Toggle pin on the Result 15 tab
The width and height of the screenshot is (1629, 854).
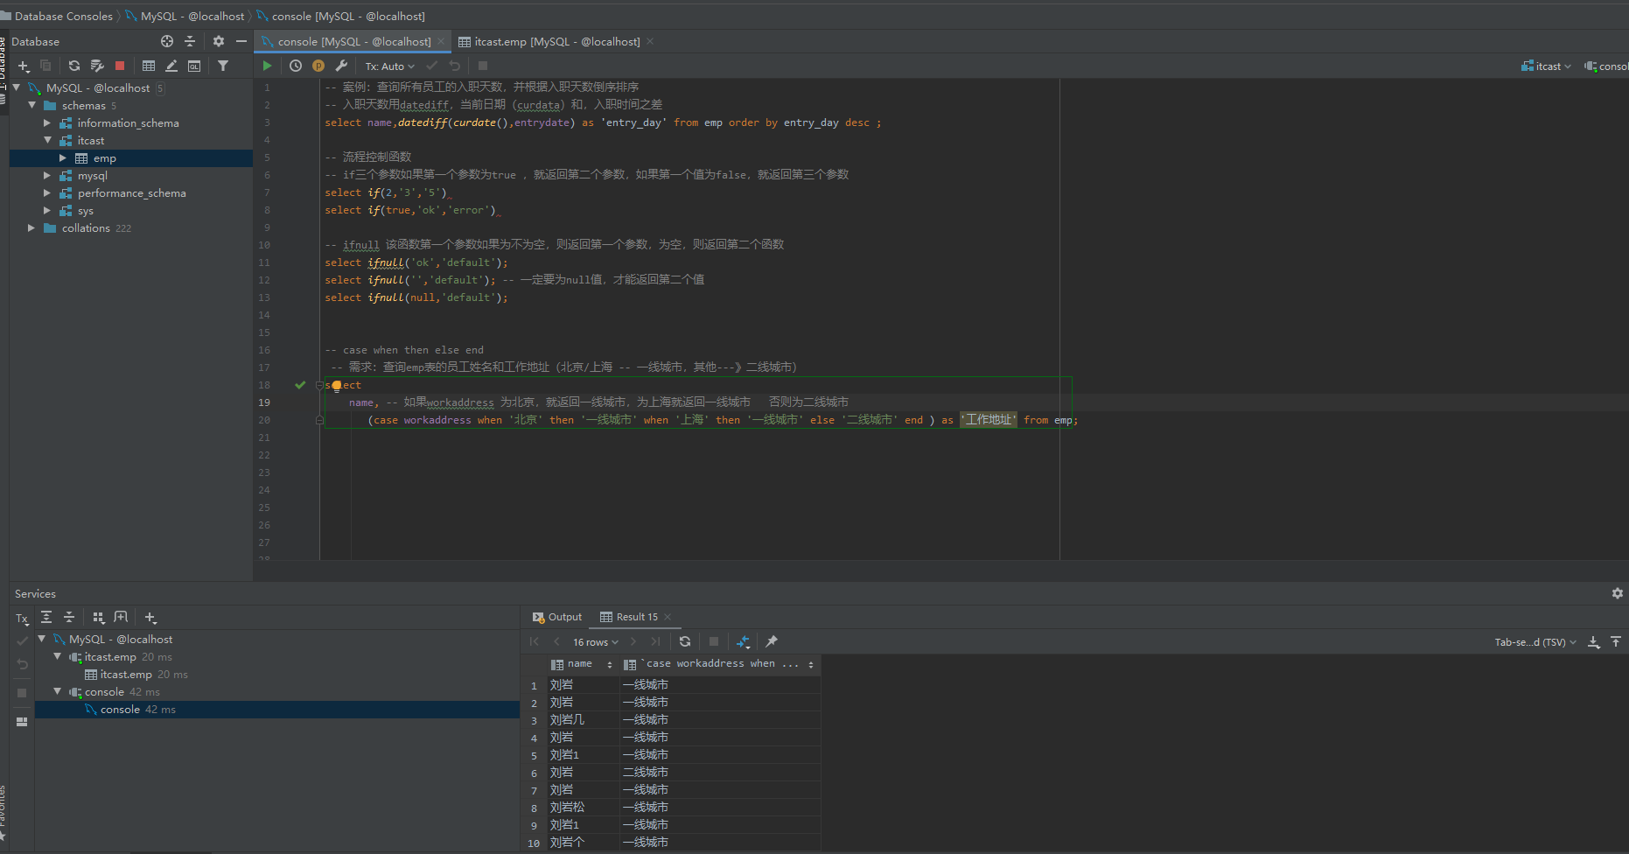coord(771,641)
